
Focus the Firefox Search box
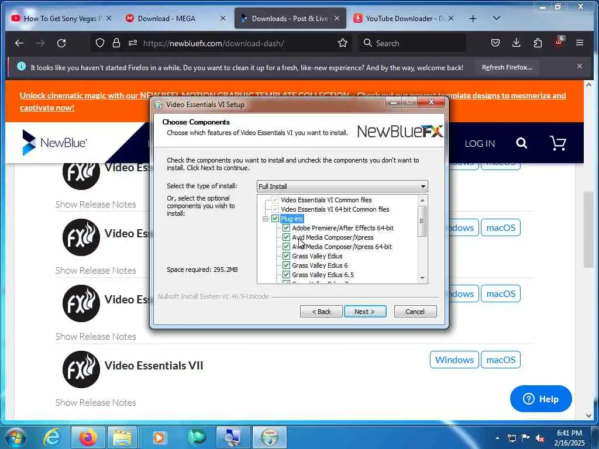[412, 43]
